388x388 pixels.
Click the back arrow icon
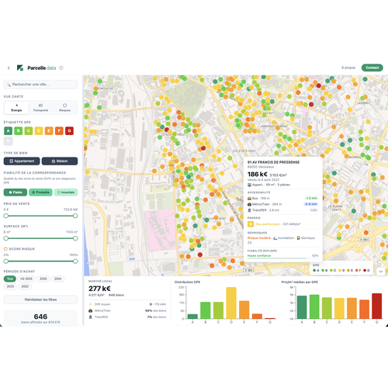9,68
